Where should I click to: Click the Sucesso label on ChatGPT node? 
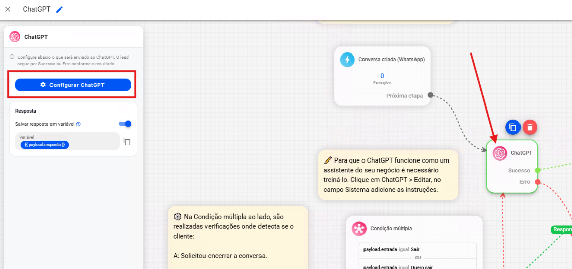519,170
